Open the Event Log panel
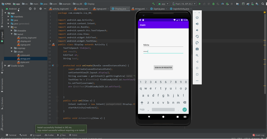267x139 pixels. tap(258, 135)
